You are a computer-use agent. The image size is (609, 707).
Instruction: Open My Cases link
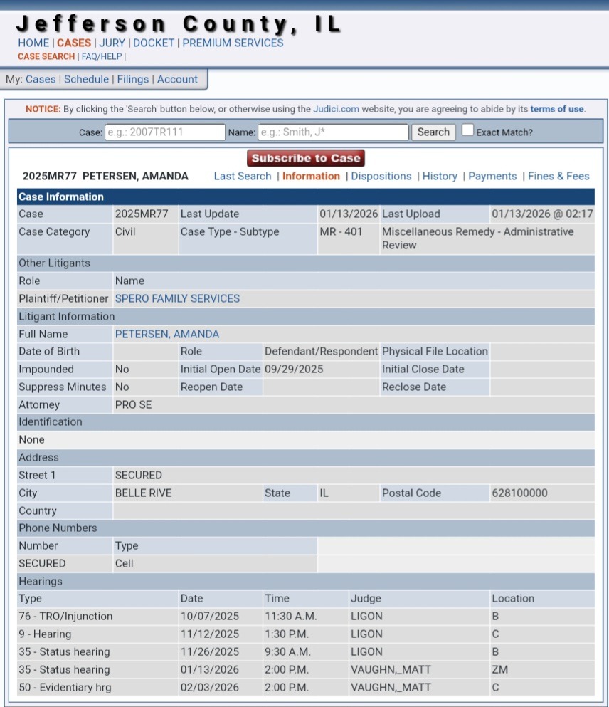[41, 79]
